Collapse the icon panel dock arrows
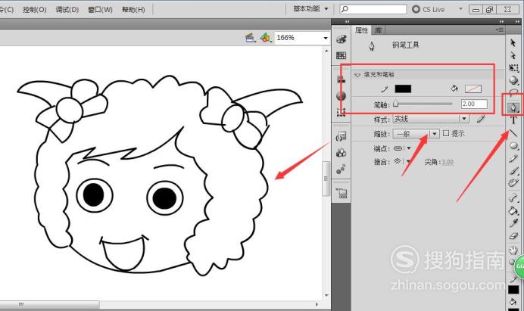 pos(348,21)
